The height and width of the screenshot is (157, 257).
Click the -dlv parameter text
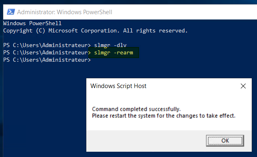(120, 45)
